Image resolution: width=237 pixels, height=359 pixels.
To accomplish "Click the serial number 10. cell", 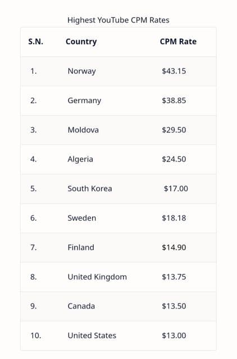I will point(36,335).
